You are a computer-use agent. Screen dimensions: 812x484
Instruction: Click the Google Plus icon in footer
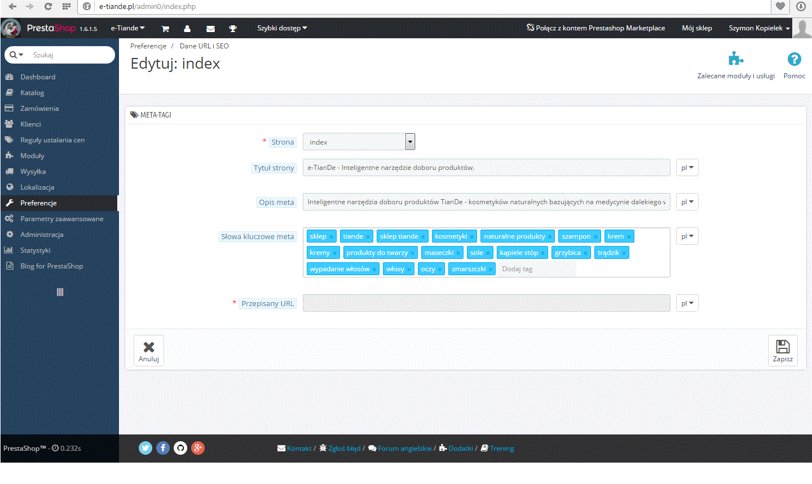(198, 448)
